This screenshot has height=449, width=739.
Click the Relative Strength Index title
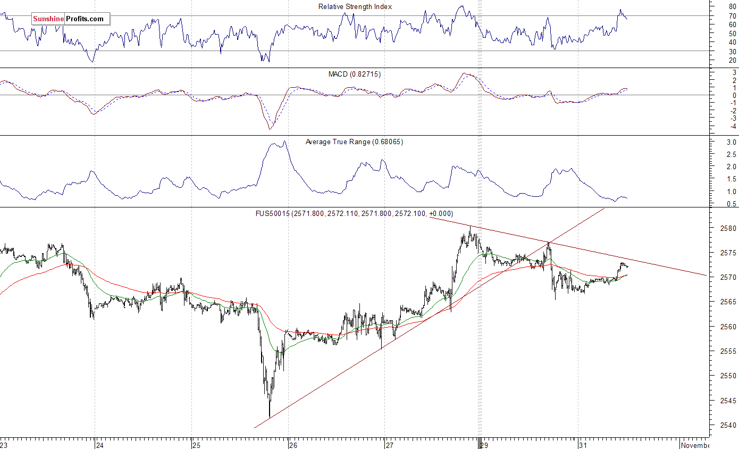pos(355,6)
